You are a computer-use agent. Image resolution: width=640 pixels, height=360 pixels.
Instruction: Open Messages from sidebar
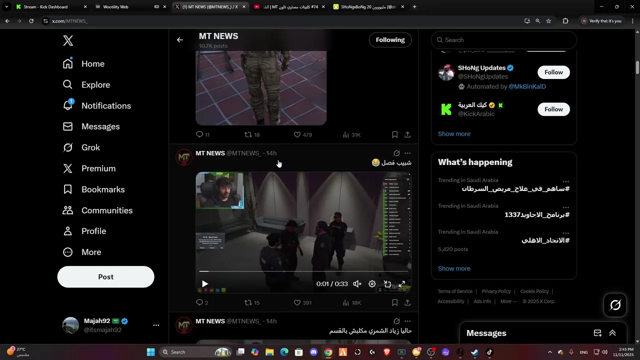(91, 127)
